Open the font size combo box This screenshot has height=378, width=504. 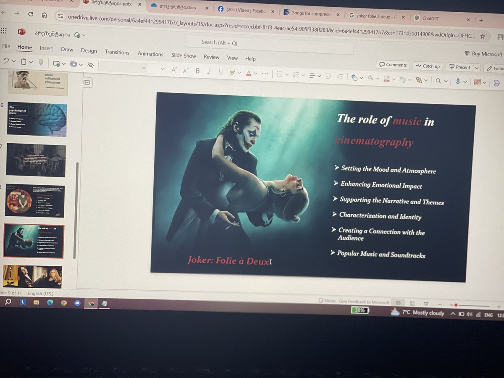[156, 68]
